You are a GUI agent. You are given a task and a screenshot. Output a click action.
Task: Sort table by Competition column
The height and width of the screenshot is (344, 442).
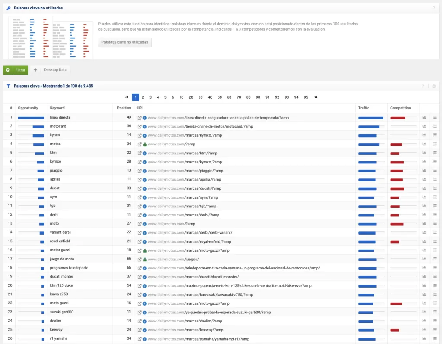[401, 108]
